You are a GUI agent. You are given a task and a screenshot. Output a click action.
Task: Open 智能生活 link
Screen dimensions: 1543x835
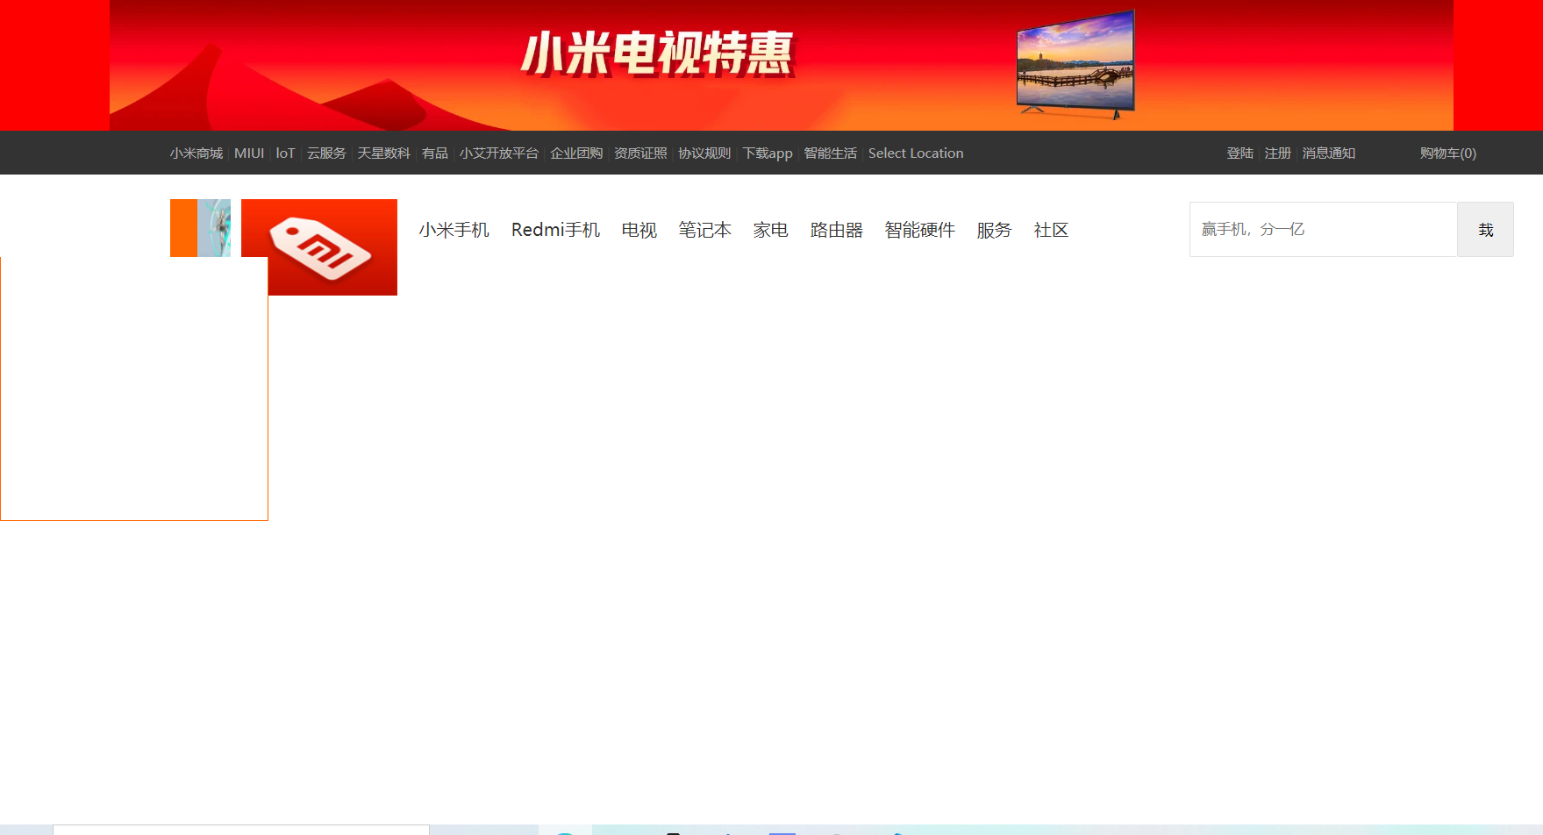pyautogui.click(x=831, y=153)
